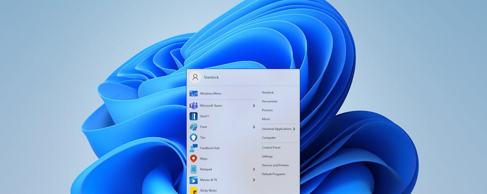This screenshot has height=194, width=487.
Task: Expand the Microsoft Teams submenu arrow
Action: point(254,105)
